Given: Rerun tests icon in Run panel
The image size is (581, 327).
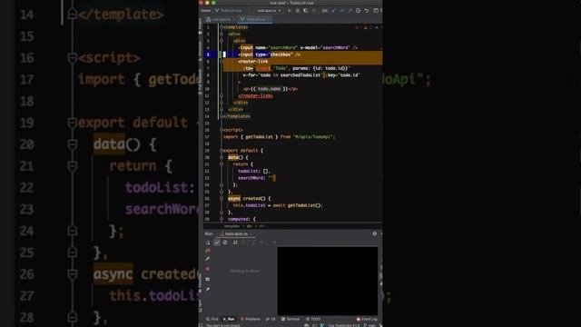Looking at the screenshot, I should coord(208,243).
